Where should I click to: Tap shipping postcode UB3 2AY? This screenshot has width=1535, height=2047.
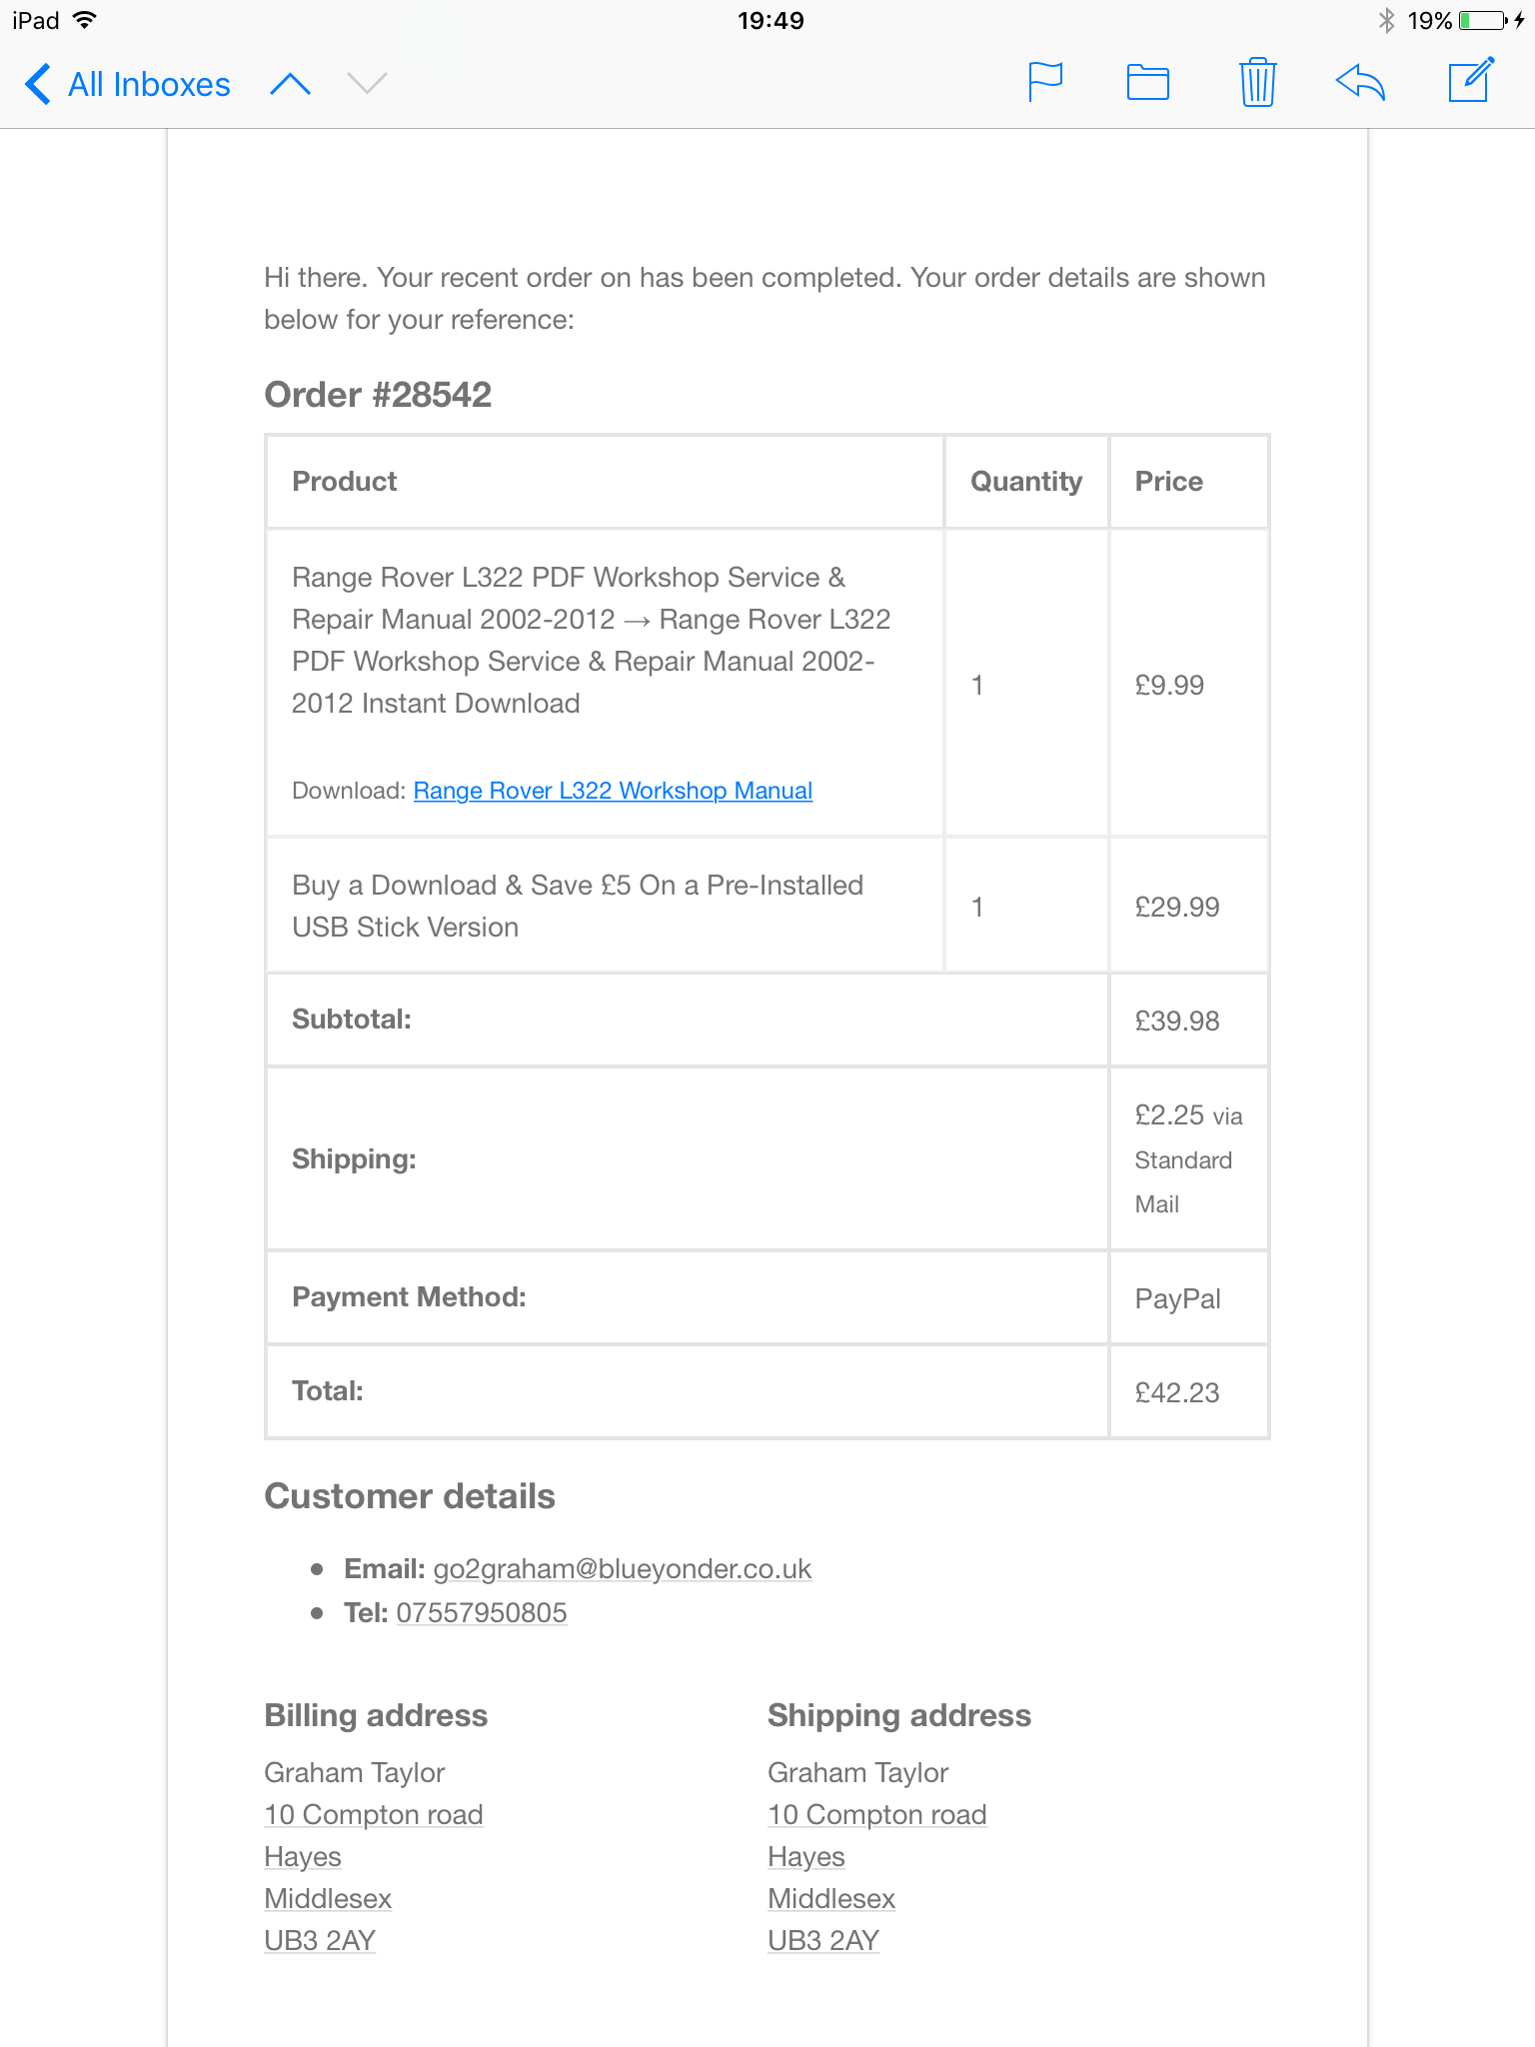[823, 1941]
